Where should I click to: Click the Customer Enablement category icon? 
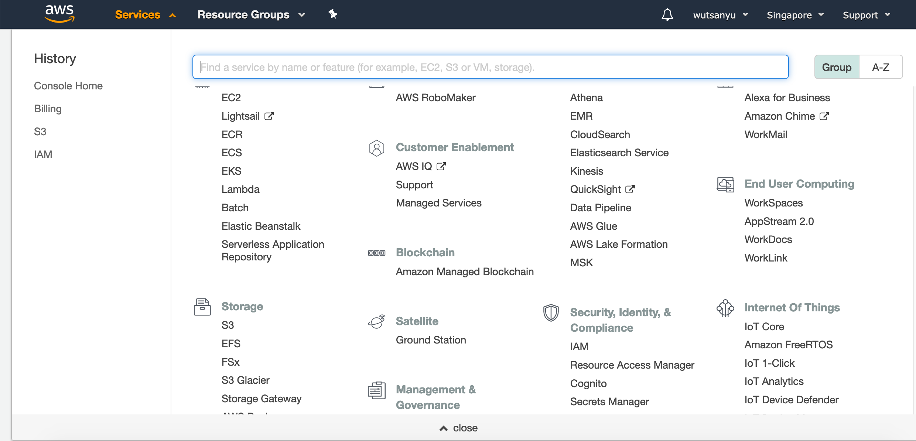377,148
